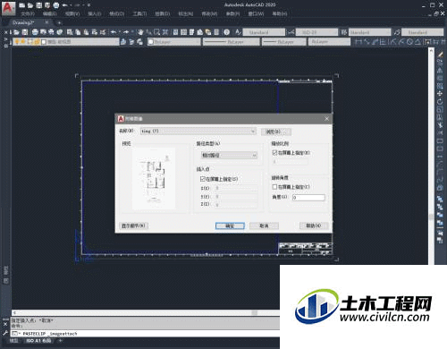Click the 取消 Cancel button
447x349 pixels.
(264, 226)
